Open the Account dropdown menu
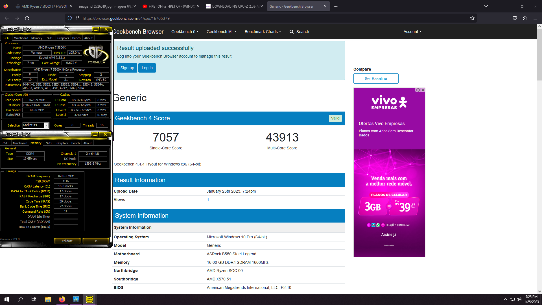 (x=412, y=32)
